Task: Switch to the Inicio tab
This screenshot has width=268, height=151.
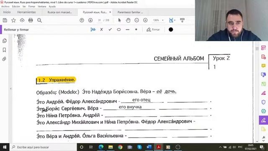Action: [7, 12]
